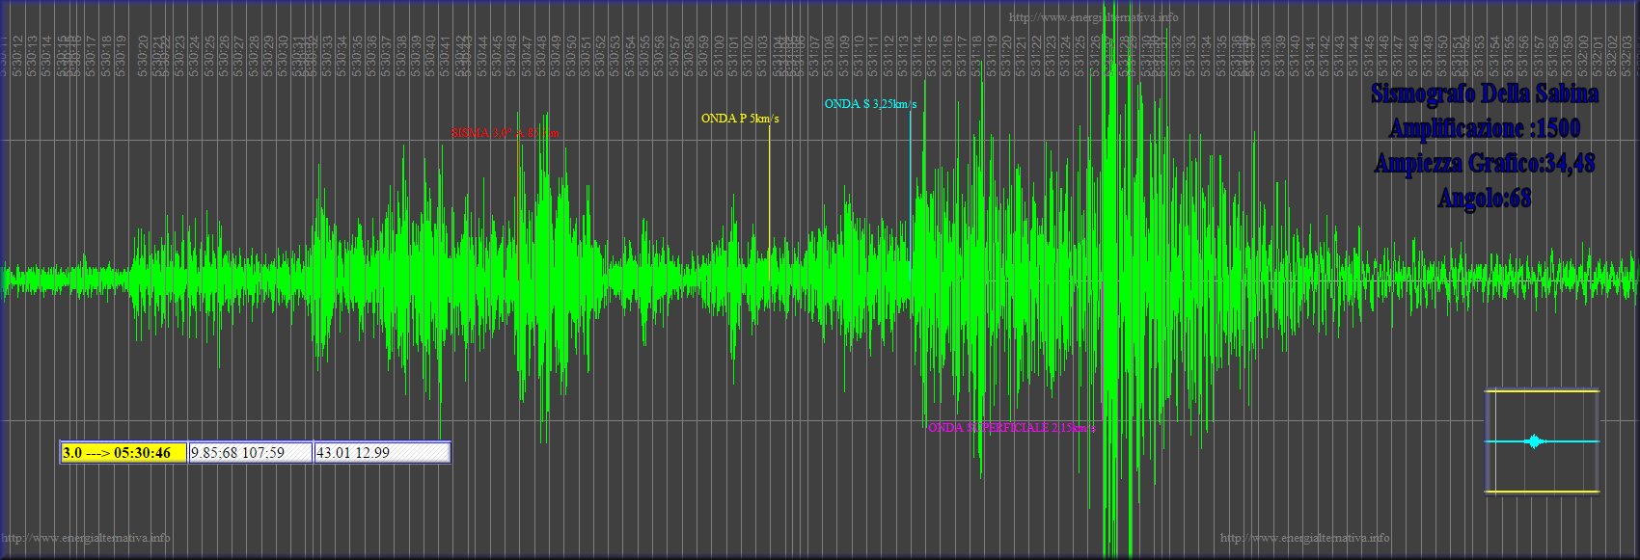
Task: Click the Sismografo Della Sabina title
Action: click(1484, 94)
